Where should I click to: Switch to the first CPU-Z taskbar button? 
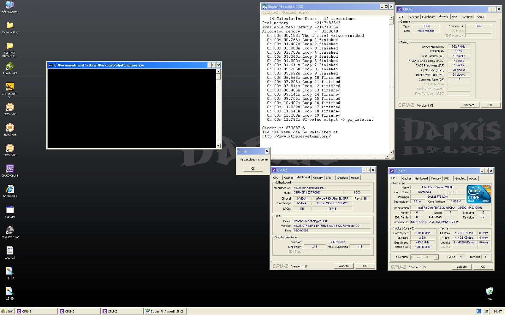coord(37,311)
